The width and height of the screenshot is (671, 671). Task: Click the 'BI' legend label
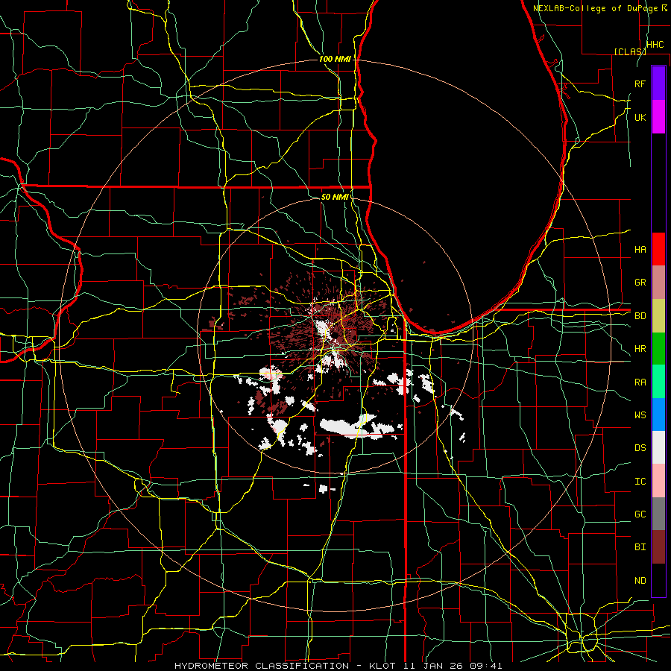coord(640,547)
